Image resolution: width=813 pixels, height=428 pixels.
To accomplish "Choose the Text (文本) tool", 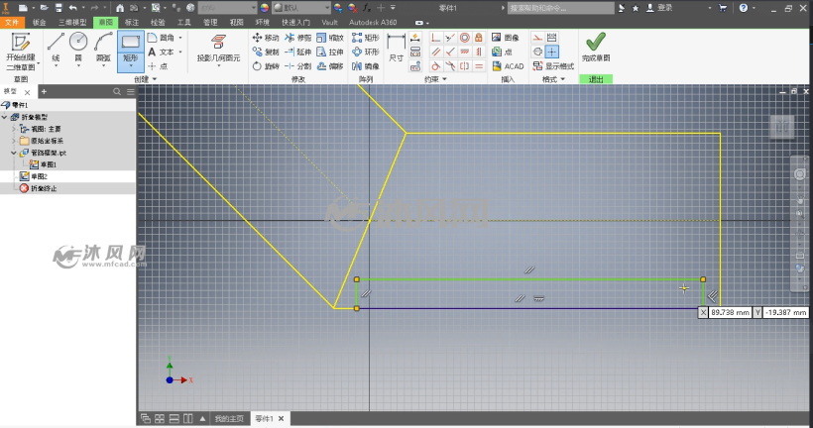I will point(162,52).
